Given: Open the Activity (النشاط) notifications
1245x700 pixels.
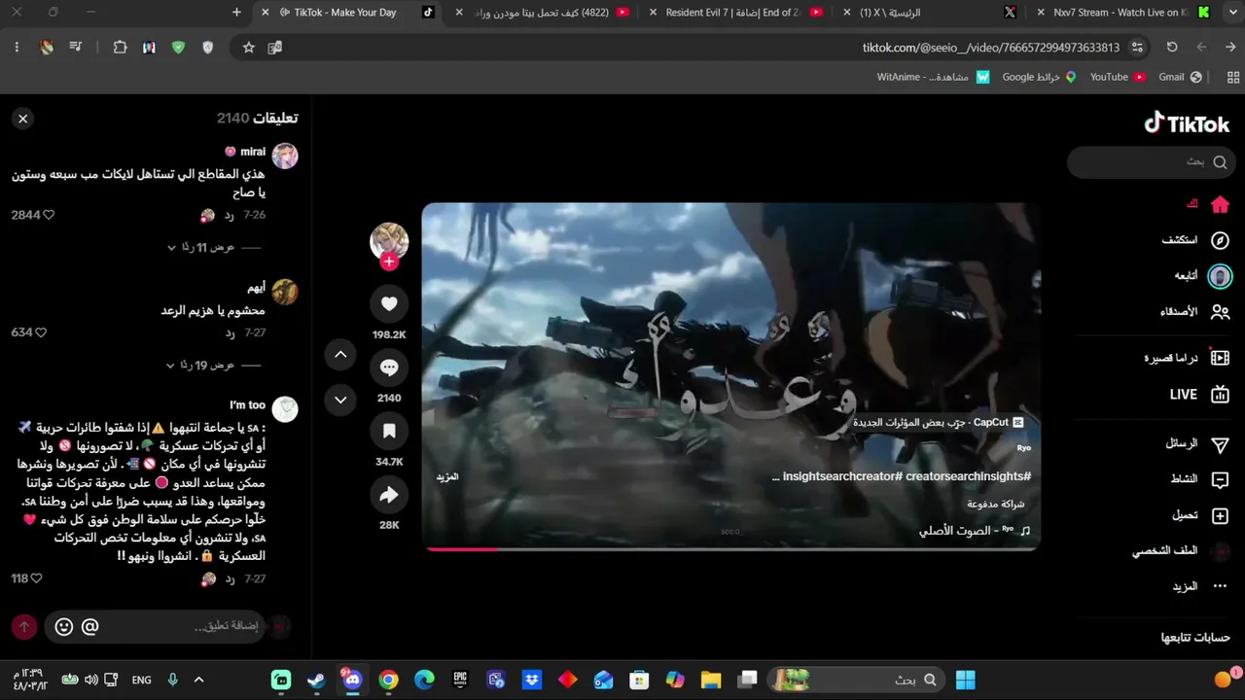Looking at the screenshot, I should click(1201, 479).
